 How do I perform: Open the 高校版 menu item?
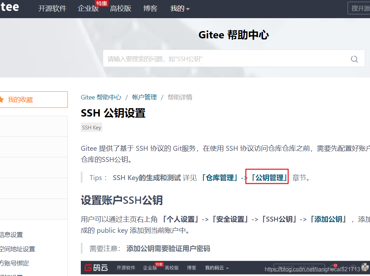121,8
